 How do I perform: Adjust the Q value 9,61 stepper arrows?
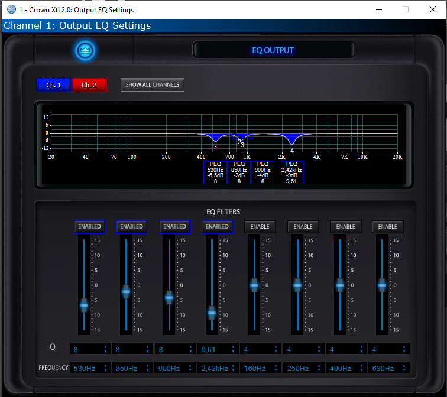point(234,349)
